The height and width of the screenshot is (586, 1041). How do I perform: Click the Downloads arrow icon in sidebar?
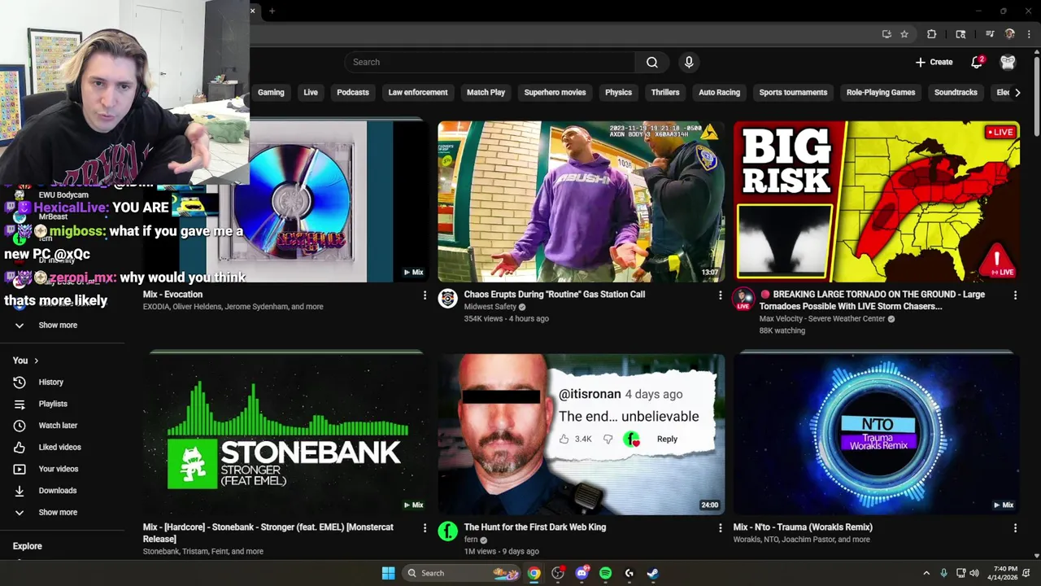[x=20, y=491]
